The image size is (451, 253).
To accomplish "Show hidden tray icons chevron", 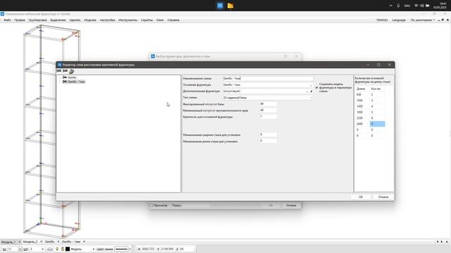I will click(x=390, y=6).
